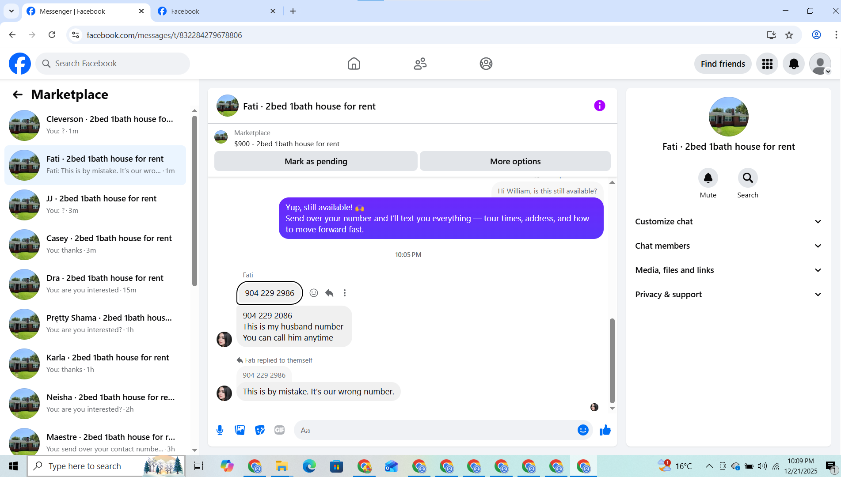This screenshot has width=841, height=477.
Task: Click the conversations list scrollbar
Action: [194, 201]
